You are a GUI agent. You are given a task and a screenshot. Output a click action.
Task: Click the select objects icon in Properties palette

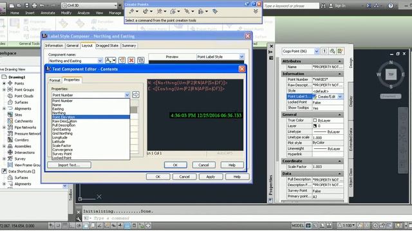(332, 51)
